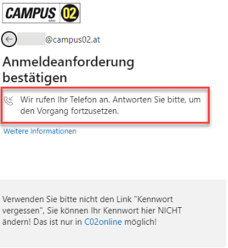Click the greyed-out username box

(x=31, y=39)
